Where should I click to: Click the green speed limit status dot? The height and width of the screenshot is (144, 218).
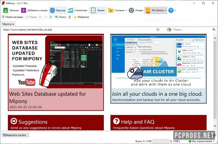(x=190, y=141)
